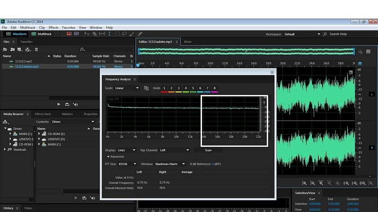Collapse Drives tree node
Viewport: 378px width, 212px height.
5,128
